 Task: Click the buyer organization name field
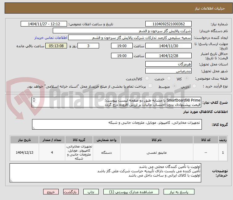(122, 31)
